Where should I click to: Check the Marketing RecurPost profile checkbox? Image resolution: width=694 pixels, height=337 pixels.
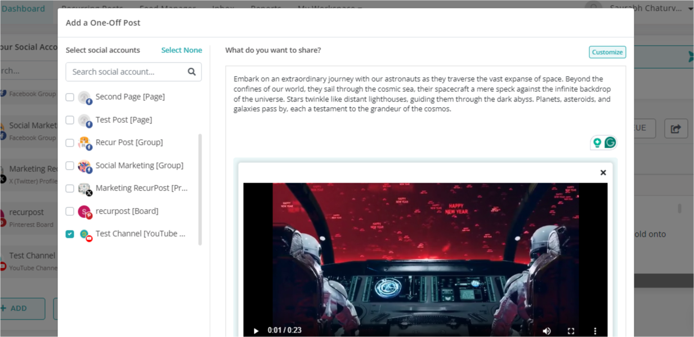[x=70, y=188]
